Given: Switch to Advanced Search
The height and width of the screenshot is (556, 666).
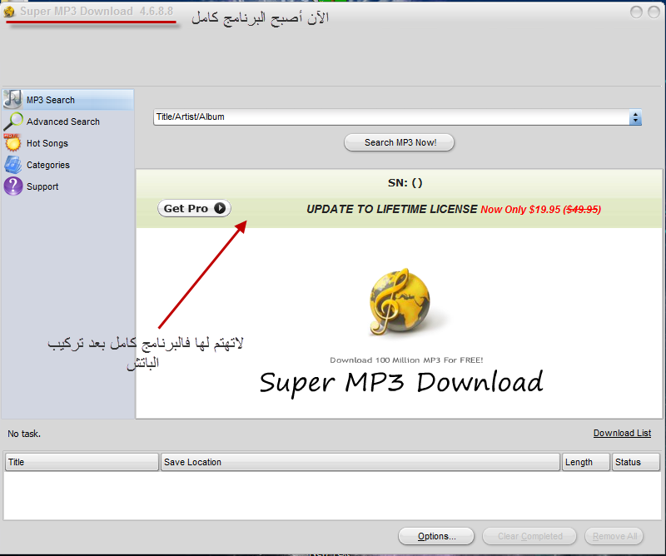Looking at the screenshot, I should pyautogui.click(x=68, y=122).
